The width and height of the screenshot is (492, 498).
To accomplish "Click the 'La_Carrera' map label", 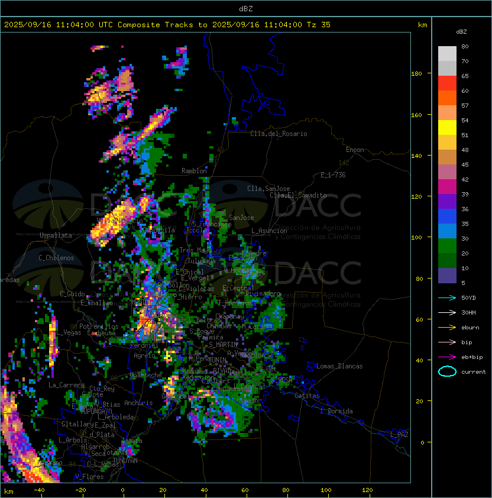I will point(66,385).
